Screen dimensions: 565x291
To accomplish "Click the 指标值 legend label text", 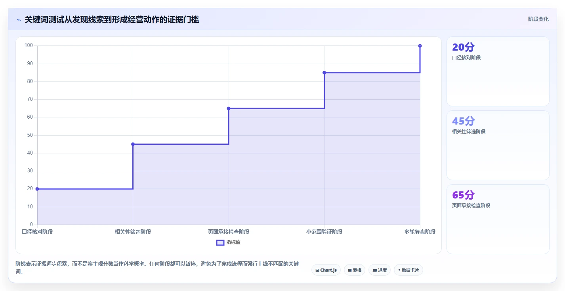I will coord(233,242).
